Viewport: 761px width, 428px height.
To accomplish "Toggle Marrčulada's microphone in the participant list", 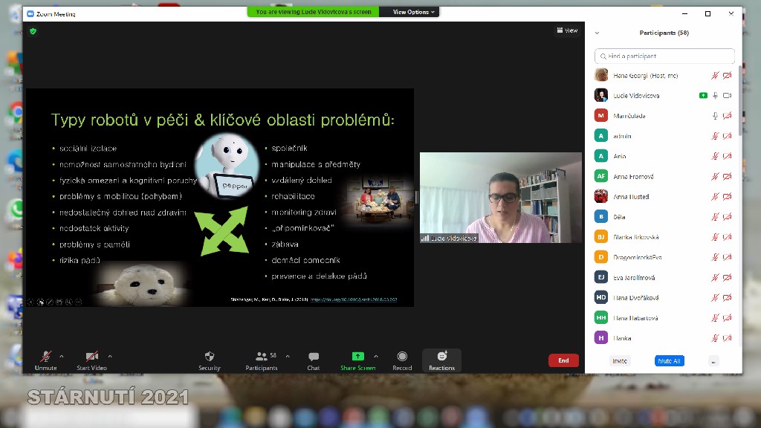I will (x=715, y=116).
